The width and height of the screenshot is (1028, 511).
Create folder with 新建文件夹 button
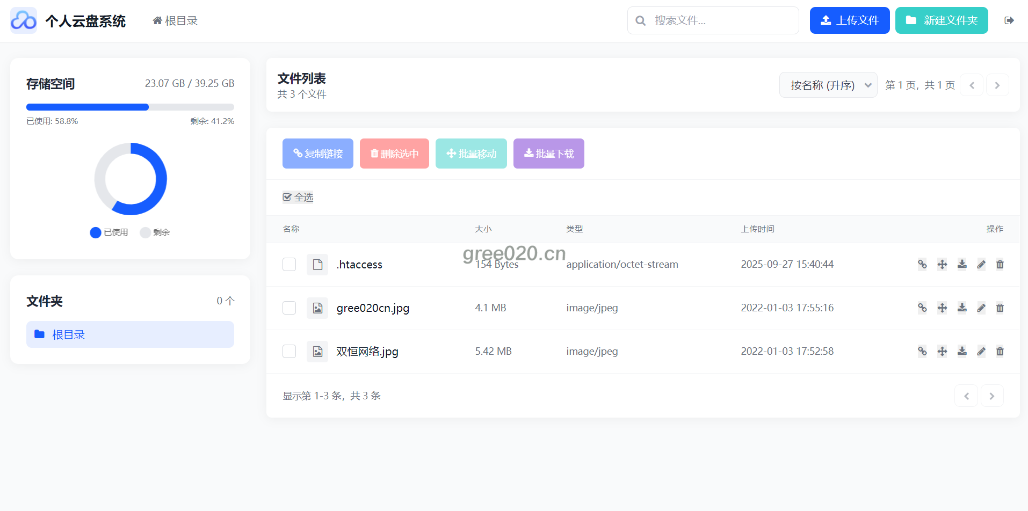click(x=942, y=20)
